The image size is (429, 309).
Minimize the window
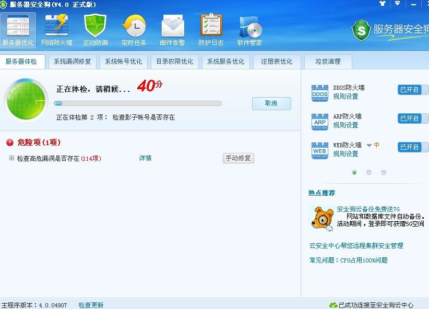click(x=413, y=4)
